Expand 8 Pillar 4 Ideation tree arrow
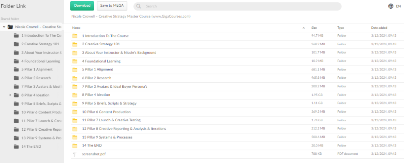This screenshot has height=163, width=404. tap(10, 95)
